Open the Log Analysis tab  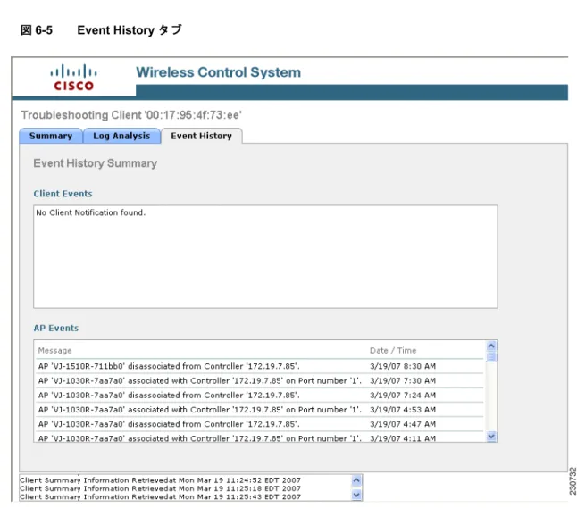[x=121, y=136]
